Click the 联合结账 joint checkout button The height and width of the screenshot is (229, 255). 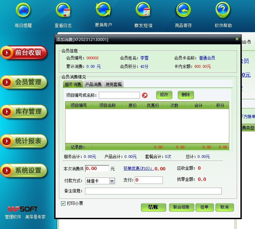tap(181, 207)
